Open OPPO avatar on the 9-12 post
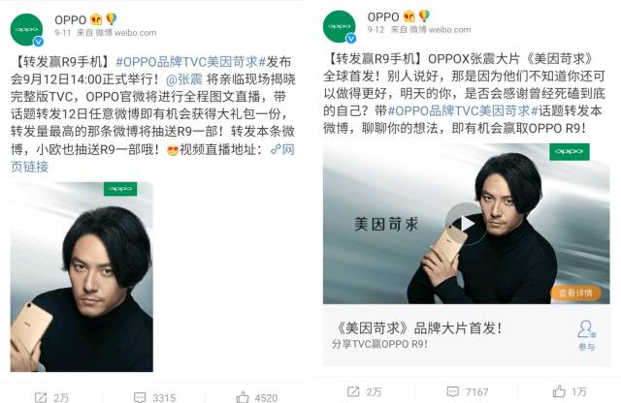The image size is (621, 403). [x=340, y=26]
